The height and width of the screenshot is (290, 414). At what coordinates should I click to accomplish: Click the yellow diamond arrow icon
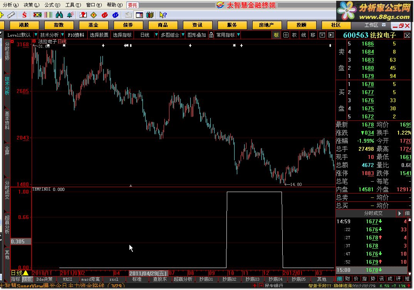click(94, 15)
